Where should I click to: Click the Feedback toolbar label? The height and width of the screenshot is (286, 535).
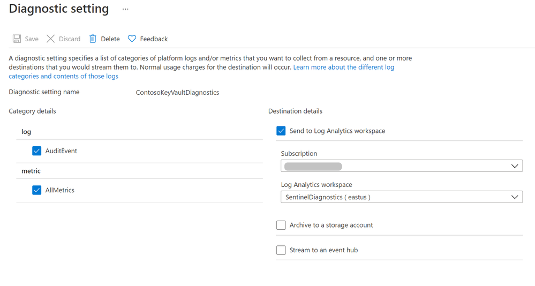pyautogui.click(x=154, y=39)
